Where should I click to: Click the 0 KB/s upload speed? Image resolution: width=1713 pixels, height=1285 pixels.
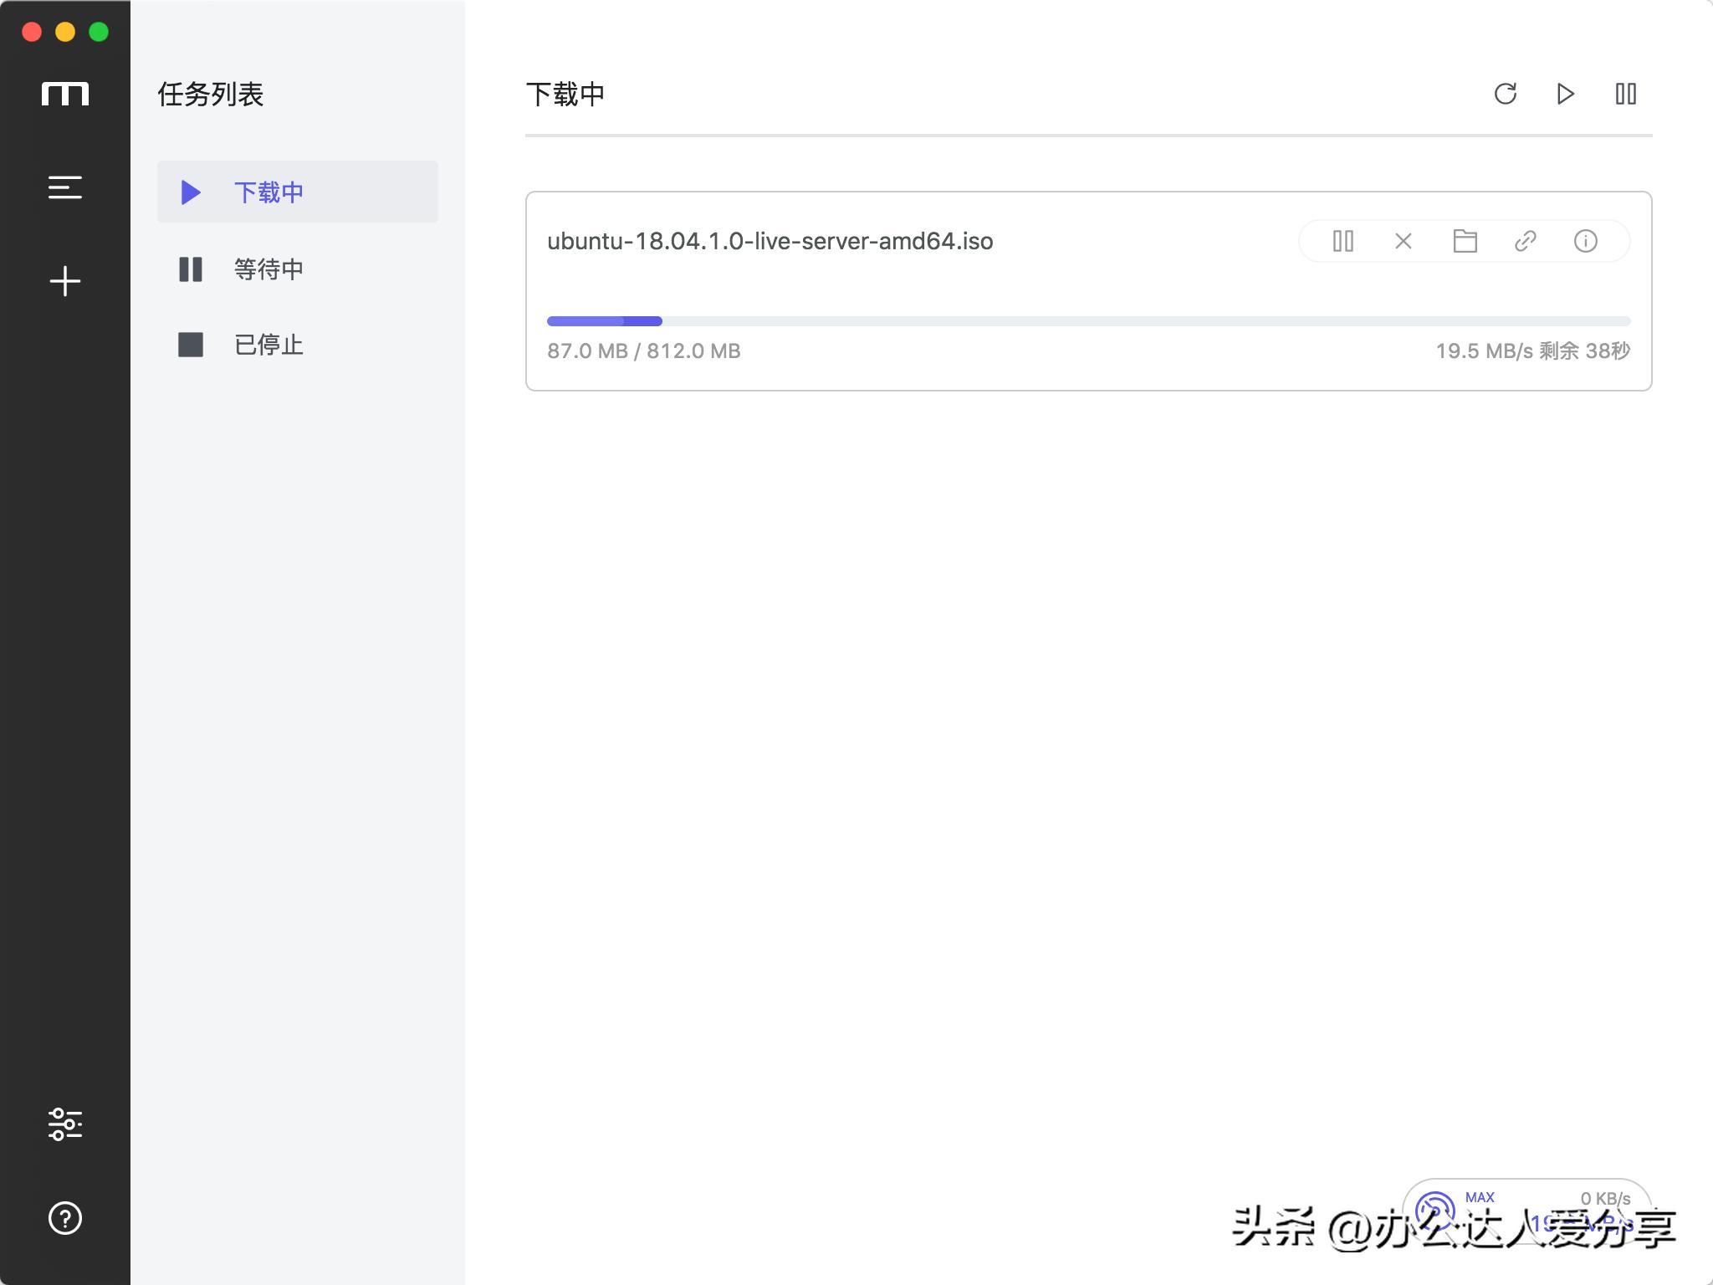pyautogui.click(x=1605, y=1198)
